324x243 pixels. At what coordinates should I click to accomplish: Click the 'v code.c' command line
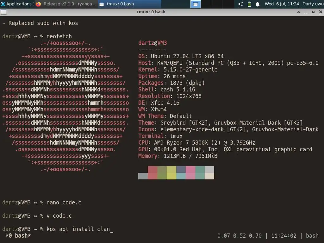[x=59, y=216]
